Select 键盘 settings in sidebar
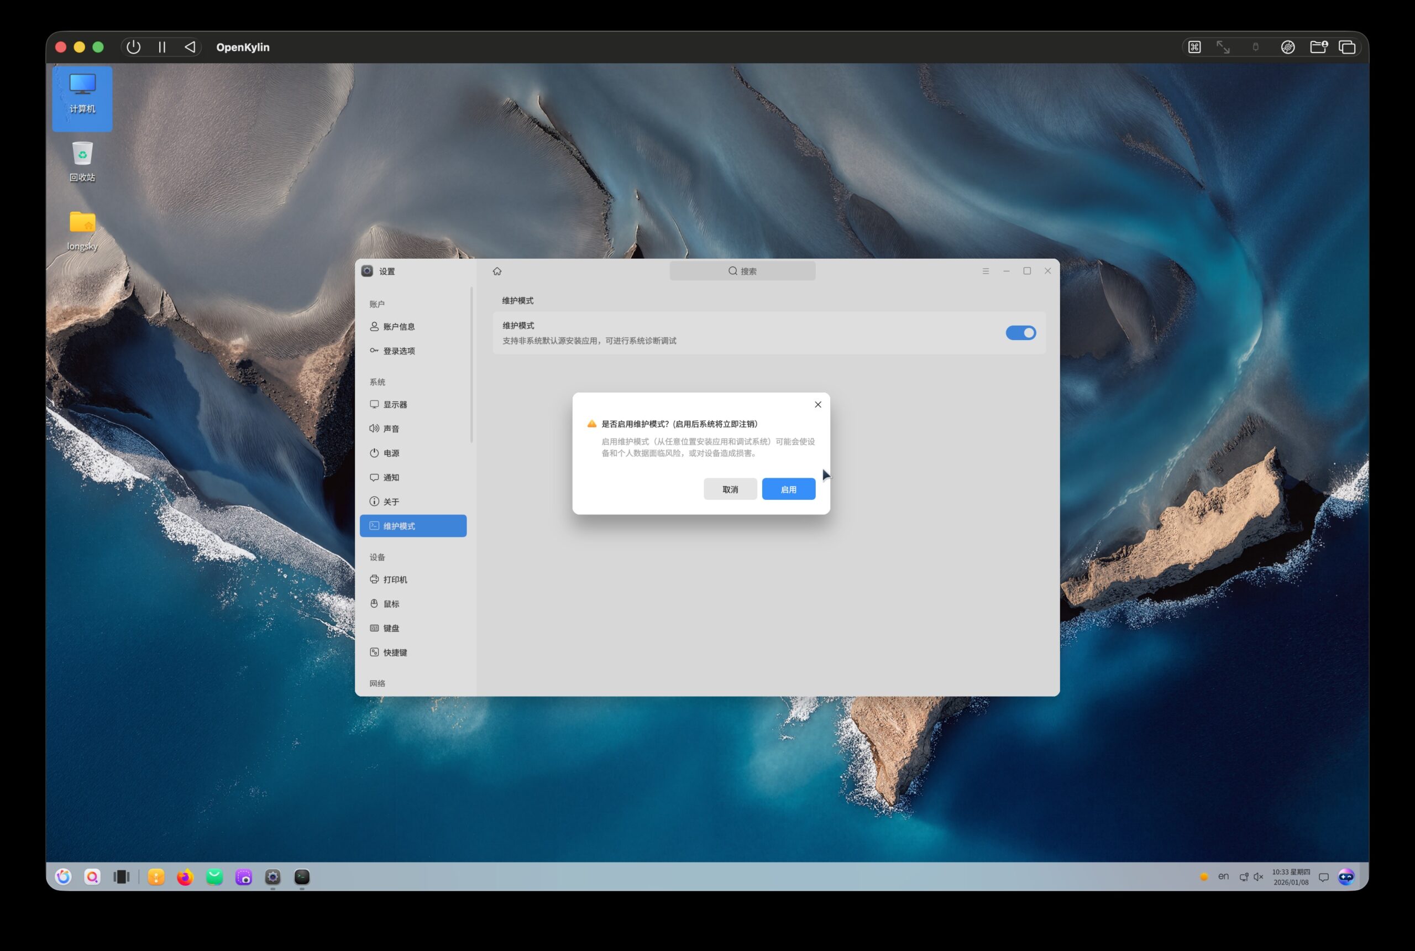This screenshot has width=1415, height=951. [x=391, y=628]
